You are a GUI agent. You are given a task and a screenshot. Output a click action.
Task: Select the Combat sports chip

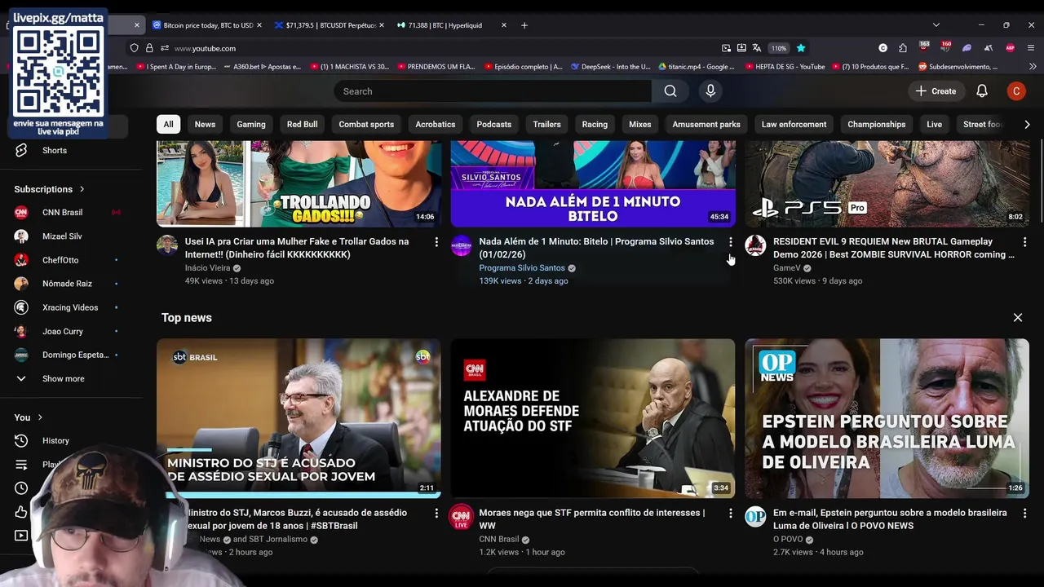[x=366, y=125]
